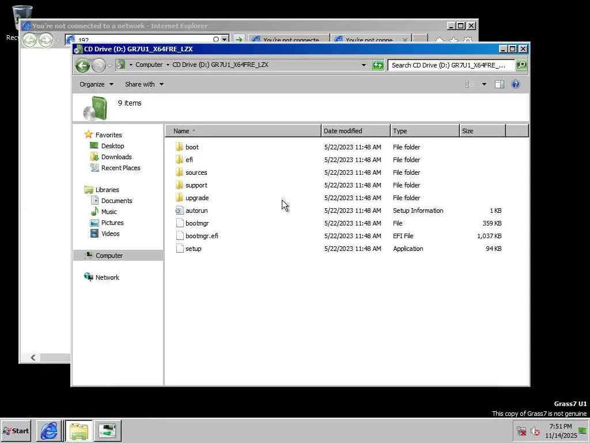Open Recent Places in navigation pane

pyautogui.click(x=120, y=168)
